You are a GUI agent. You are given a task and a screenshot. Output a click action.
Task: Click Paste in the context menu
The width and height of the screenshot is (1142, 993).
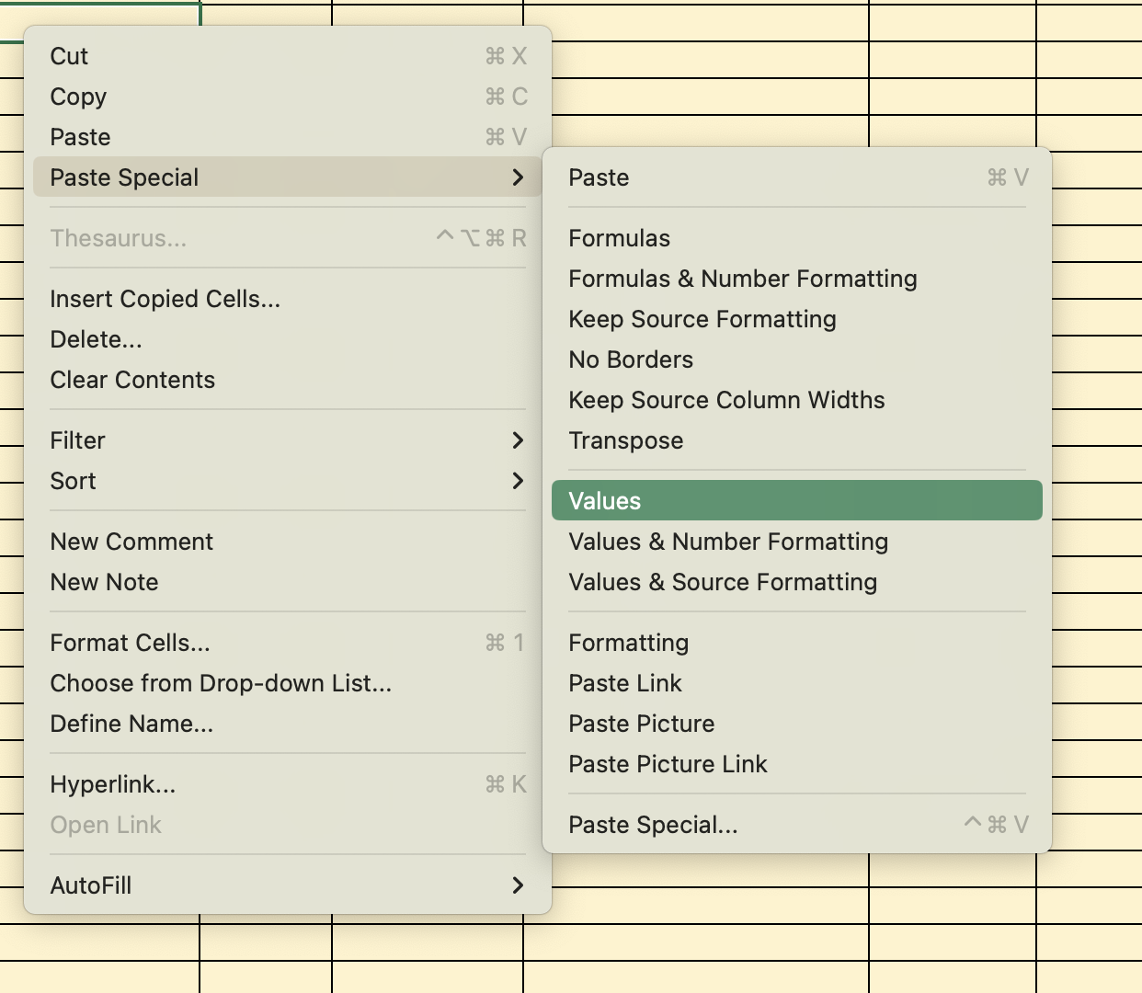(x=79, y=137)
